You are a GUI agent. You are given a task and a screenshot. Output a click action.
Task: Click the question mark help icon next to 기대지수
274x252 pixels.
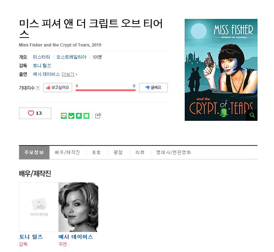[x=37, y=88]
